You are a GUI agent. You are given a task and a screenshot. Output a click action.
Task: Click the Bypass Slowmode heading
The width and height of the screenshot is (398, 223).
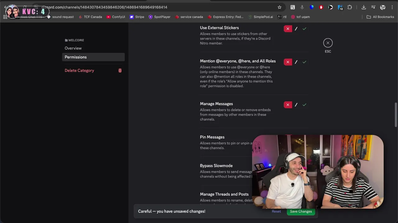tap(216, 166)
